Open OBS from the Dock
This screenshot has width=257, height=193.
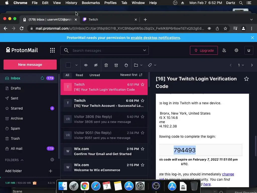[156, 186]
